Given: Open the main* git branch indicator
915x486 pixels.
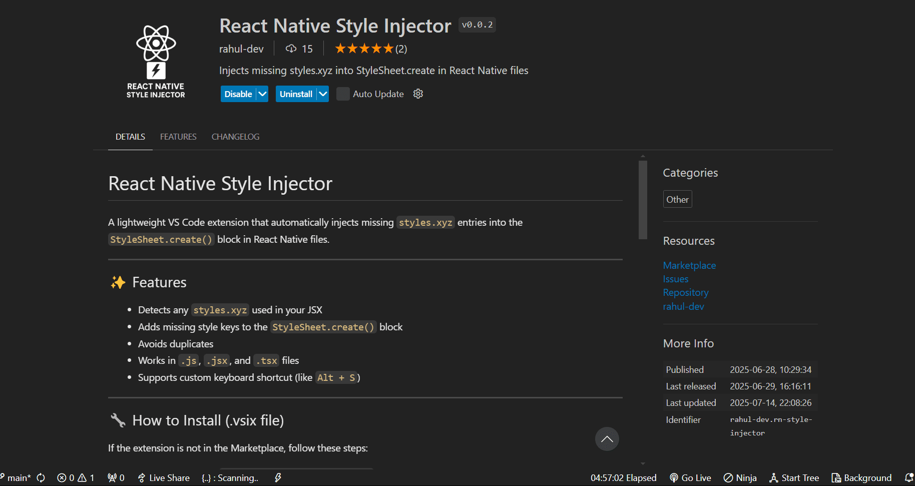Looking at the screenshot, I should [16, 478].
